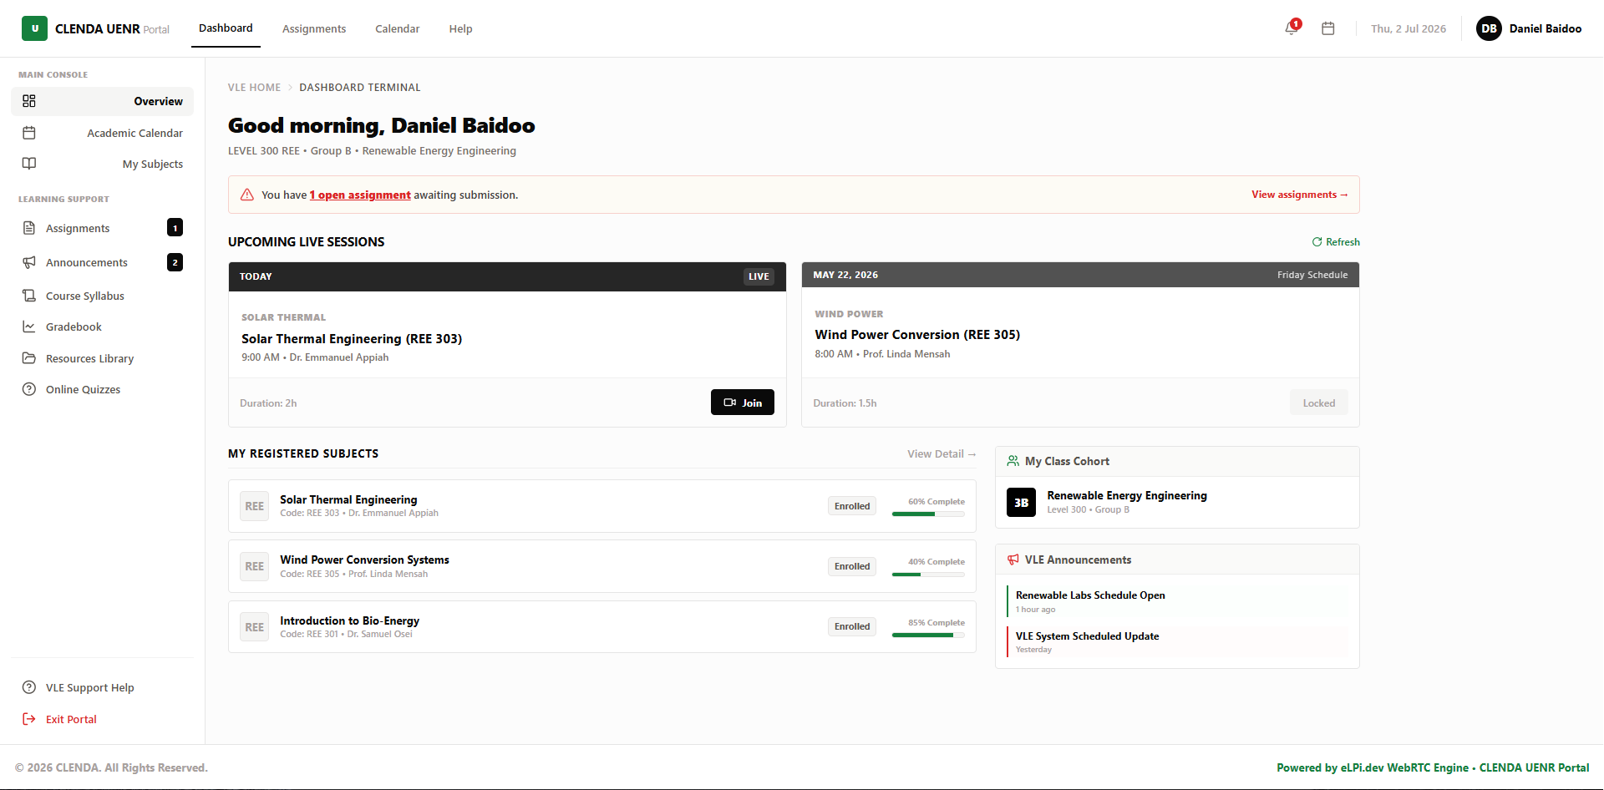Click the green CLENDA logo square
Screen dimensions: 1604x790
pyautogui.click(x=34, y=28)
